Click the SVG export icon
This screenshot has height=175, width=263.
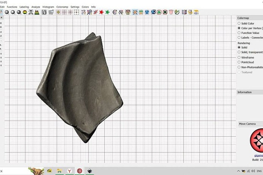(196, 12)
